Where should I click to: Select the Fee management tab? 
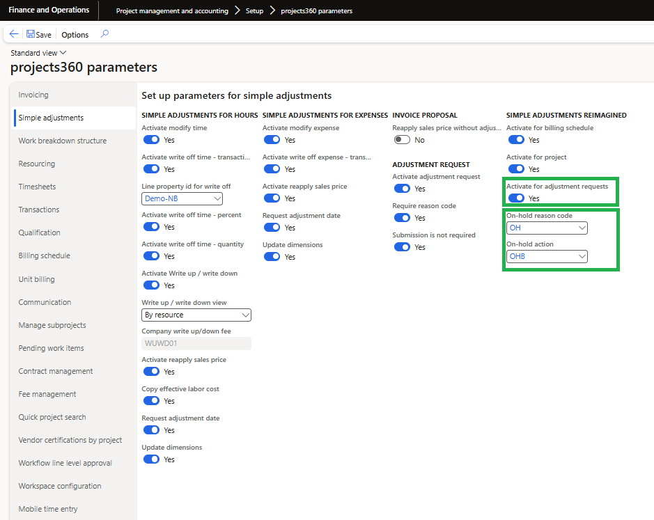47,394
